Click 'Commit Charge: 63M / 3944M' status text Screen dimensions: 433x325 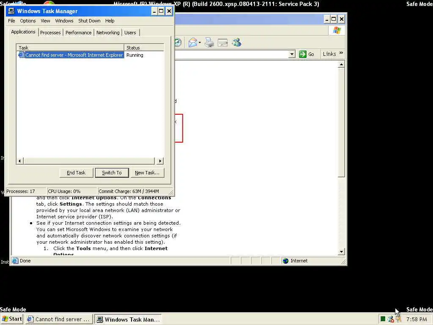[129, 191]
